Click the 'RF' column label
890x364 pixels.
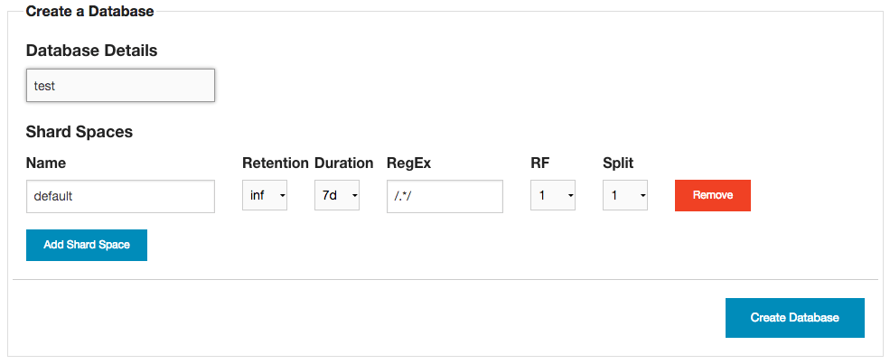(x=539, y=163)
